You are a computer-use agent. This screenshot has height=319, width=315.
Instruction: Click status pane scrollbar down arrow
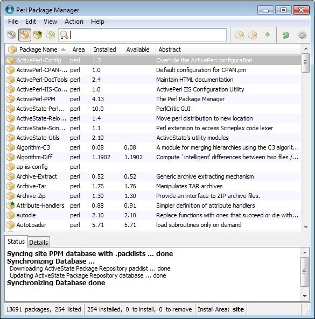coord(305,296)
